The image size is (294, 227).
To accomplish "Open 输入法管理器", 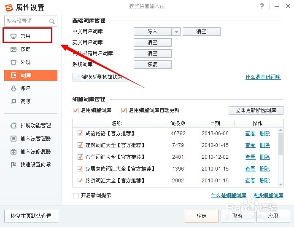I will (31, 139).
